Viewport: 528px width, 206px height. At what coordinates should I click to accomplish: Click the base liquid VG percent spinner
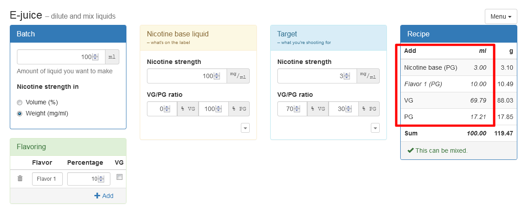click(167, 109)
